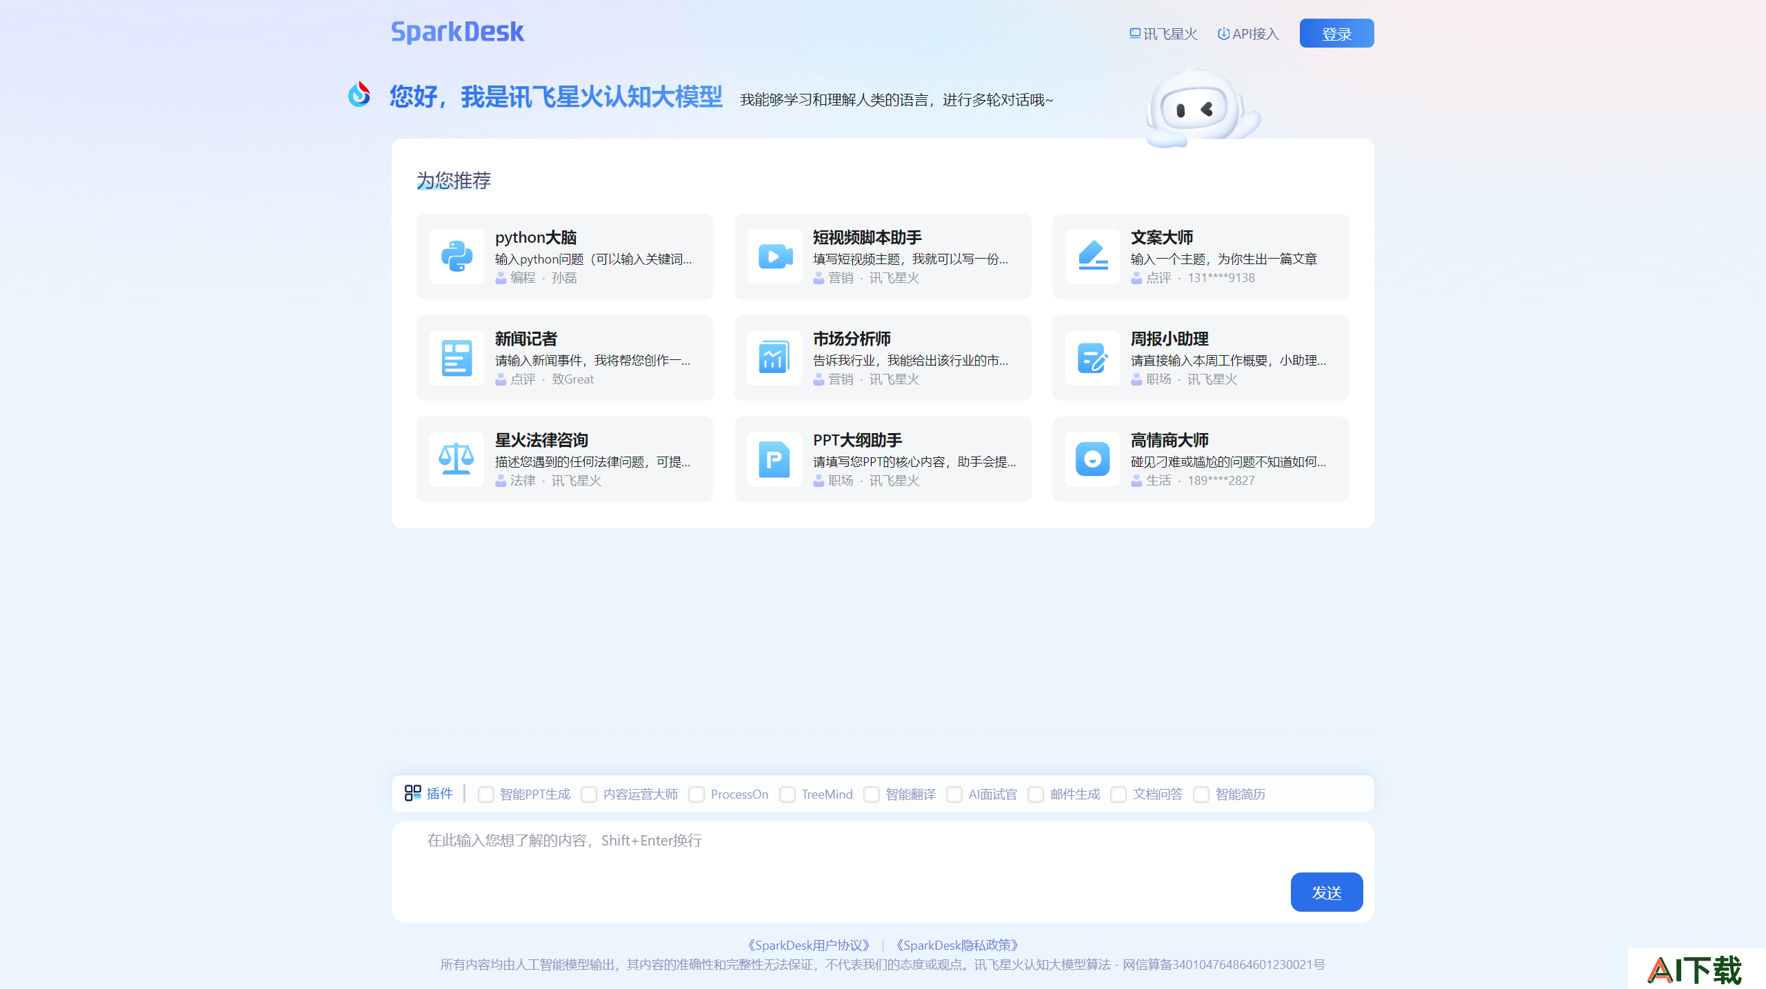Enable the 邮件生成 plugin checkbox
The height and width of the screenshot is (989, 1766).
pyautogui.click(x=1036, y=795)
